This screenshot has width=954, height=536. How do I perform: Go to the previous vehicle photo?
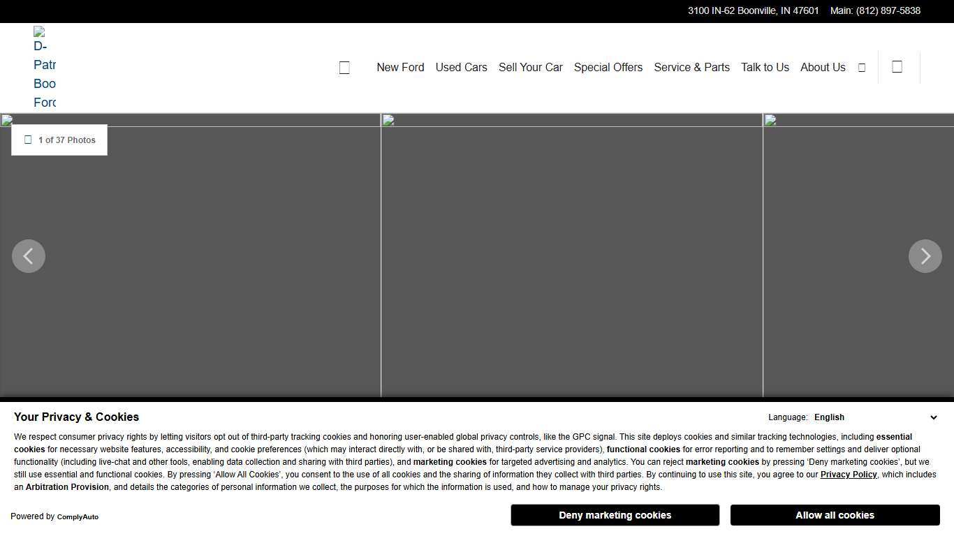pos(29,256)
